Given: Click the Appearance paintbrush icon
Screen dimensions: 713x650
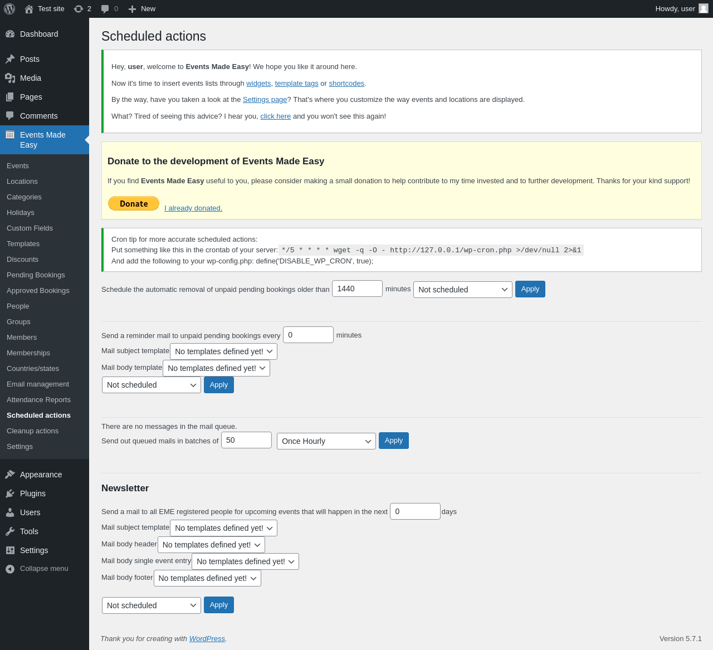Looking at the screenshot, I should [10, 475].
